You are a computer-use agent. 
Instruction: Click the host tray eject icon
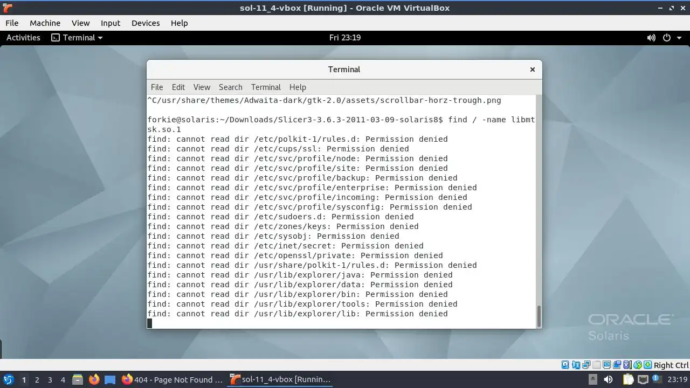click(593, 379)
